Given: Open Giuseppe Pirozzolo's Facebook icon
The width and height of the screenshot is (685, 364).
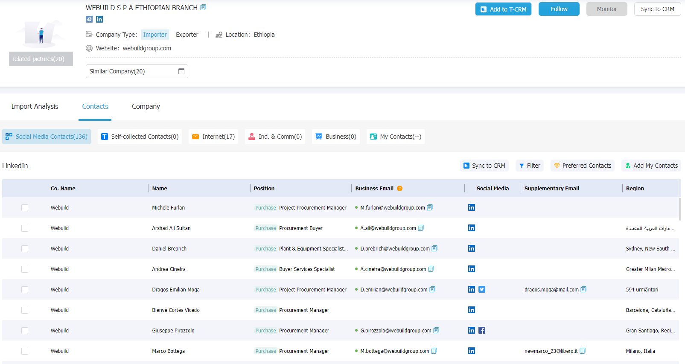Looking at the screenshot, I should click(x=482, y=330).
